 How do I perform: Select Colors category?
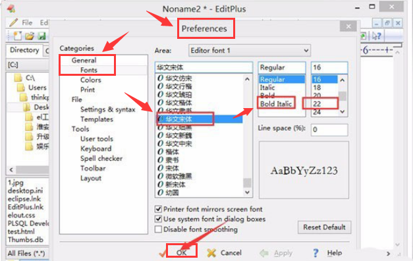click(x=91, y=80)
